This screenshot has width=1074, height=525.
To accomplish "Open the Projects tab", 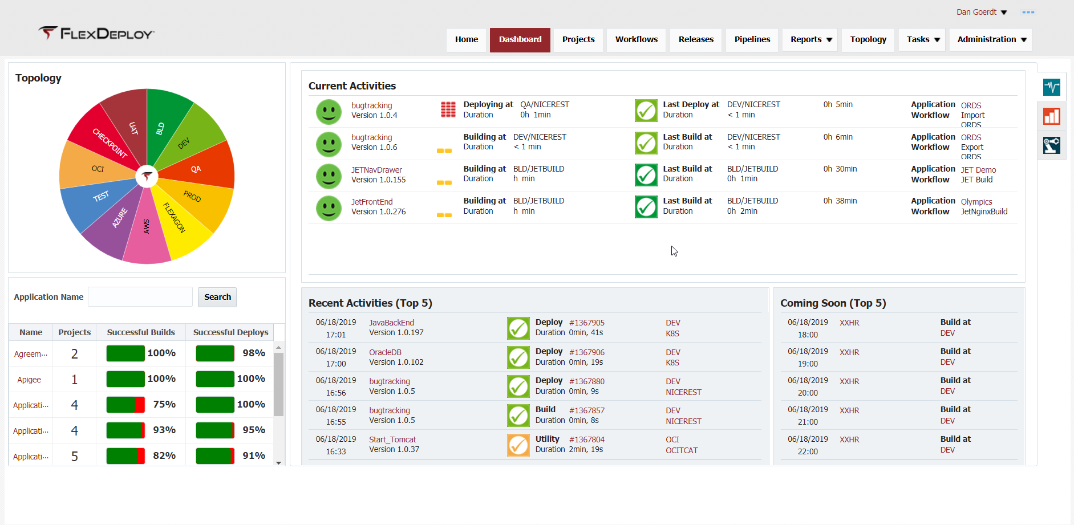I will point(578,40).
